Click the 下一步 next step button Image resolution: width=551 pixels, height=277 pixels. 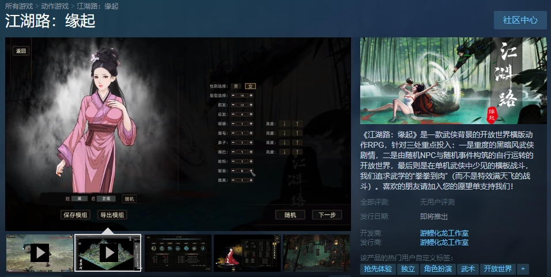pos(327,215)
